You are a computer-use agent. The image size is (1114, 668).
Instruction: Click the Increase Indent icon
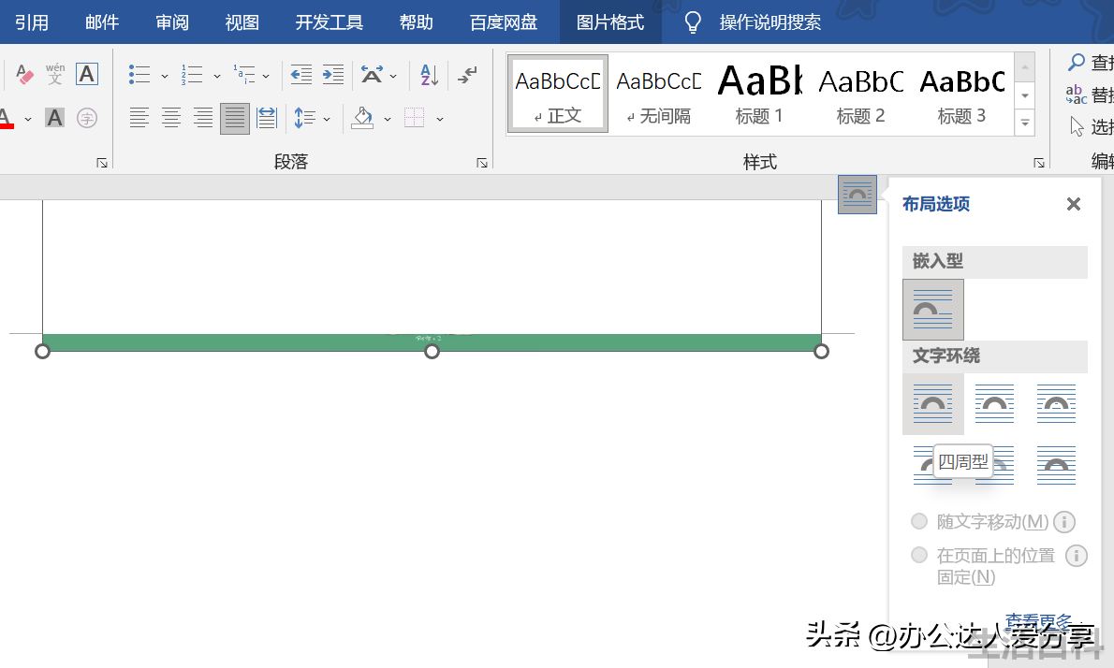pos(332,74)
